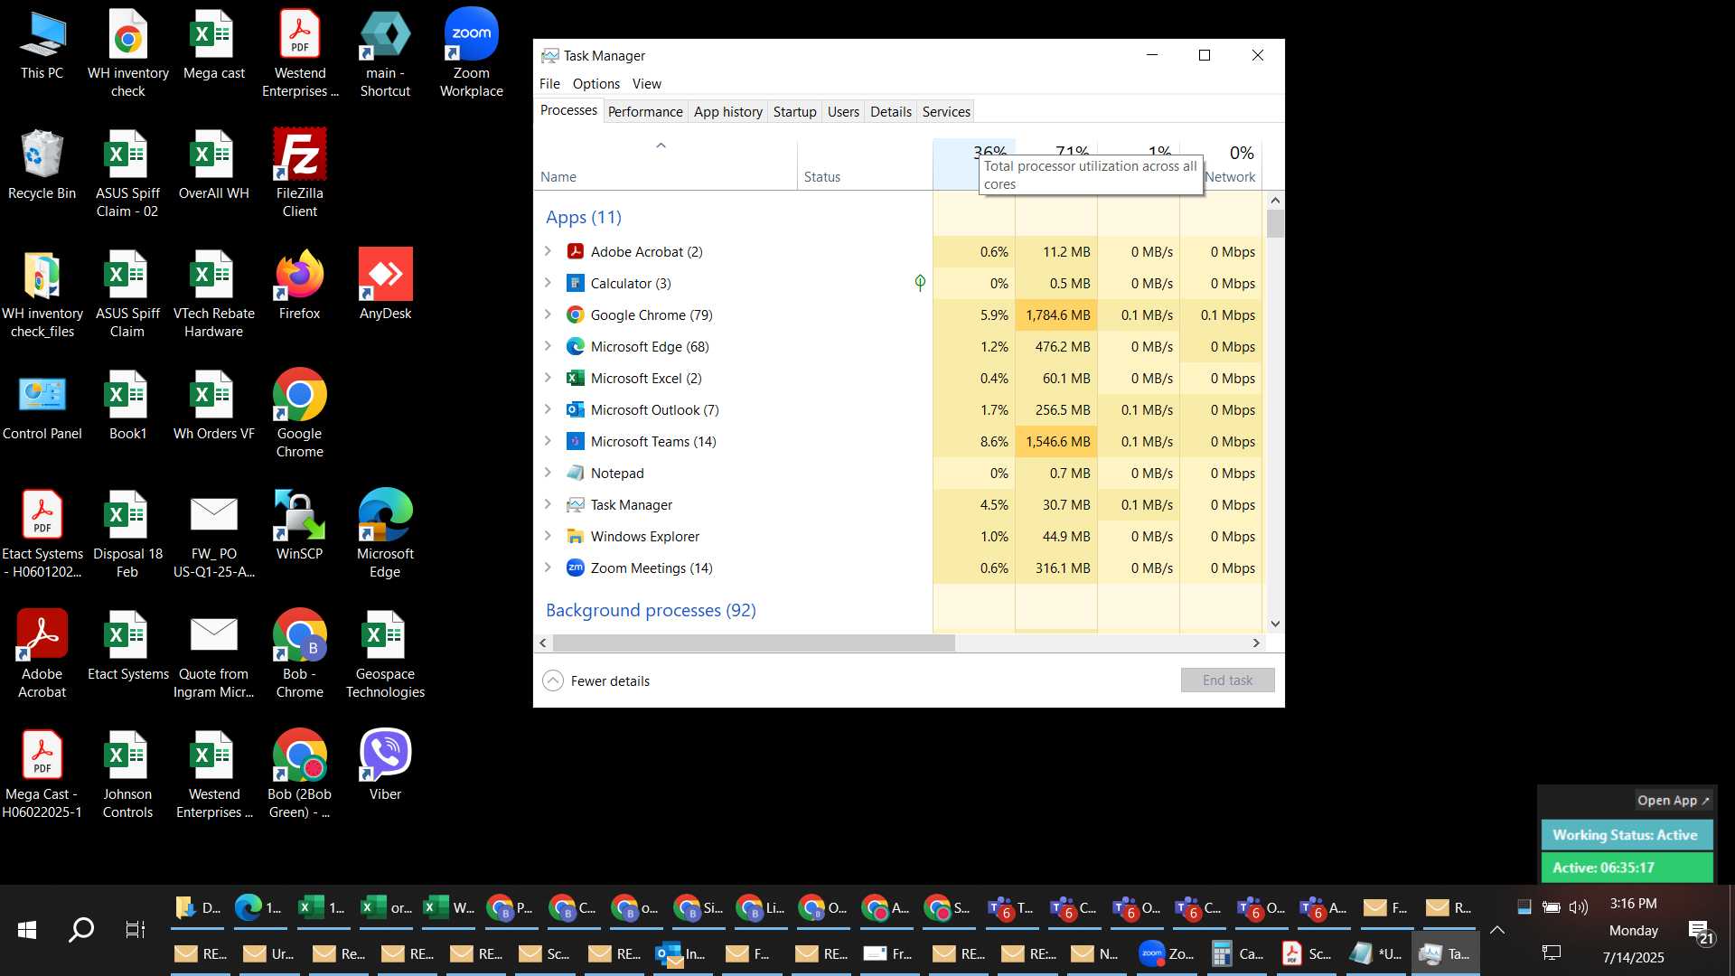Image resolution: width=1735 pixels, height=976 pixels.
Task: Click the Open App link in tracker widget
Action: coord(1674,800)
